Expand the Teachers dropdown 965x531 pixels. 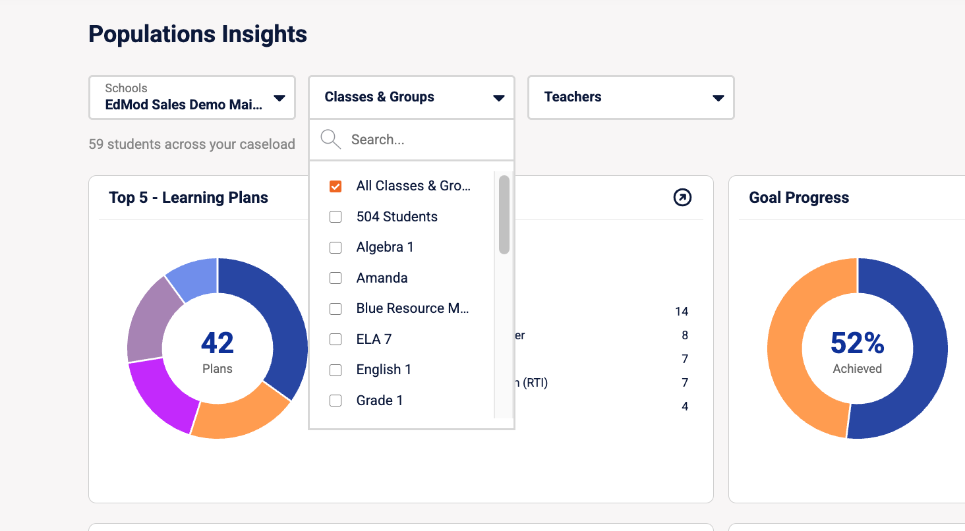pyautogui.click(x=631, y=98)
